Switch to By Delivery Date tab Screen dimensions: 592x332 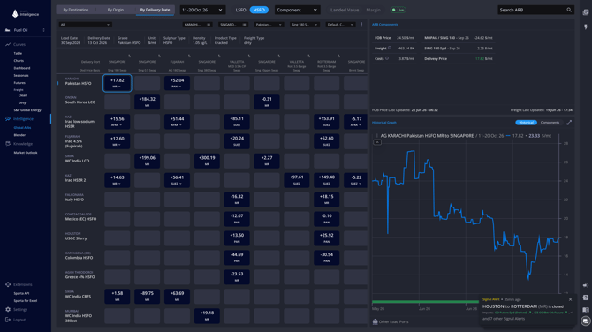155,10
